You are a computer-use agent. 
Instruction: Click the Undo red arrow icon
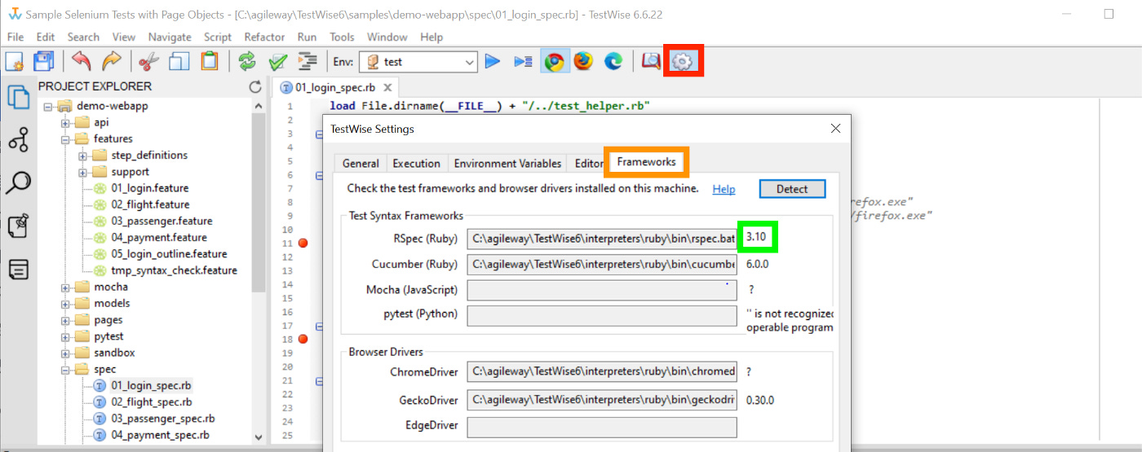(82, 61)
